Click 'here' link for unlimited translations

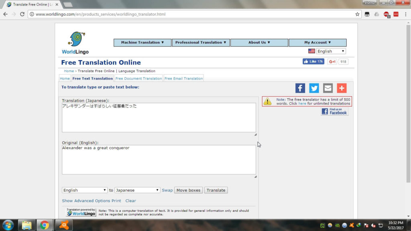[x=302, y=103]
